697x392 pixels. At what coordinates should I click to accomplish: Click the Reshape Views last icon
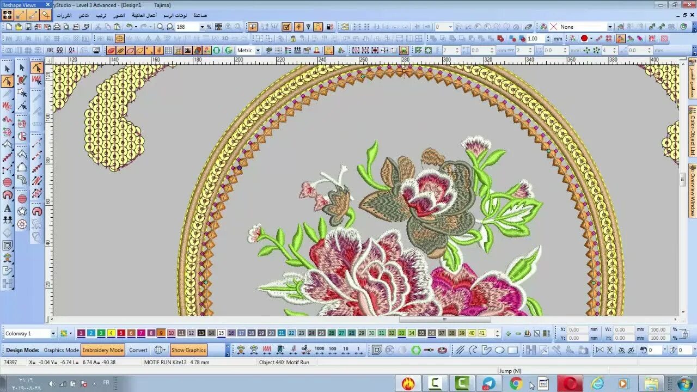pos(46,15)
